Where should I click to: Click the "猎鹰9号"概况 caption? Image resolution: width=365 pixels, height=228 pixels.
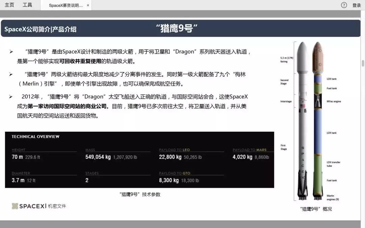(316, 209)
